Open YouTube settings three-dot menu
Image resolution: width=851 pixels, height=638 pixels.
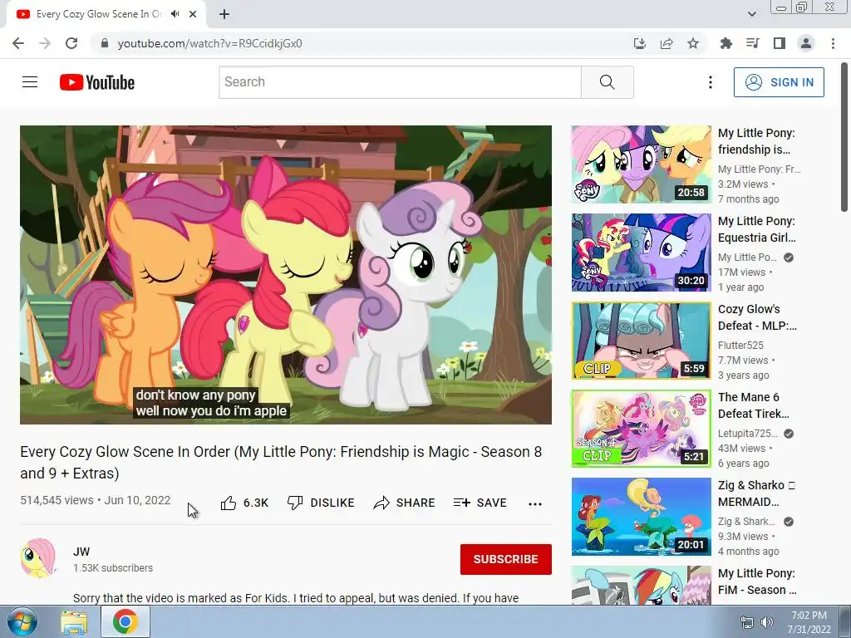[x=710, y=82]
